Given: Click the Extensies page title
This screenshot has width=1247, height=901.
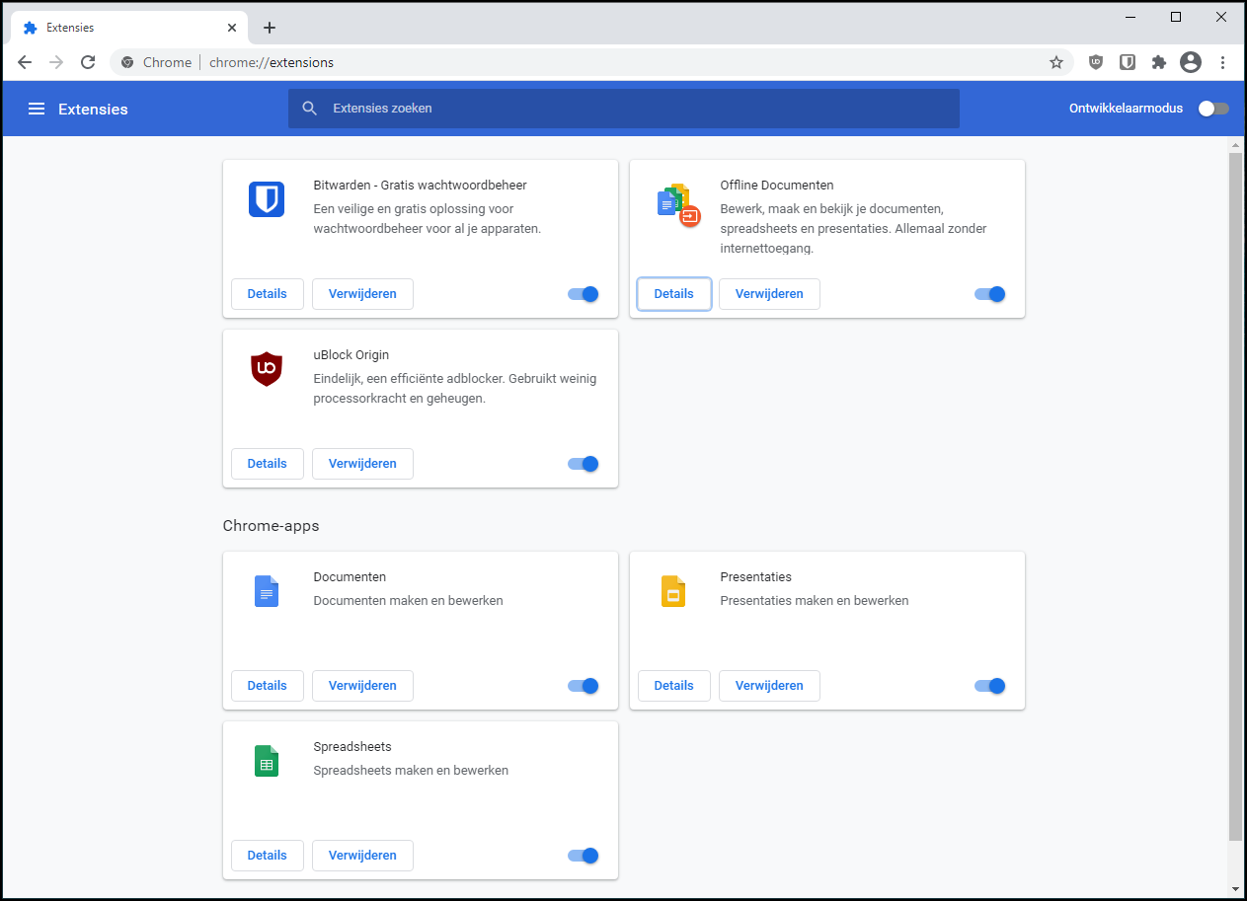Looking at the screenshot, I should point(93,109).
